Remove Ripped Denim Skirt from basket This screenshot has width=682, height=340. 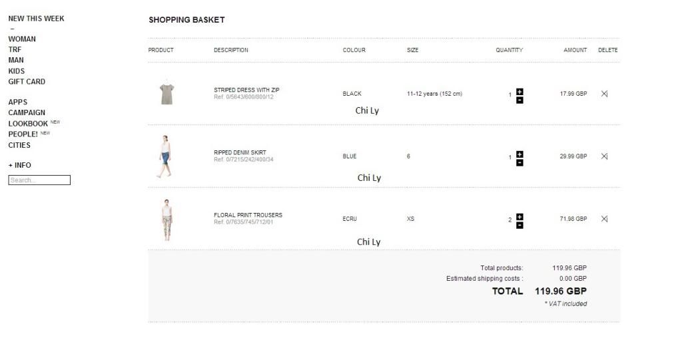coord(604,156)
